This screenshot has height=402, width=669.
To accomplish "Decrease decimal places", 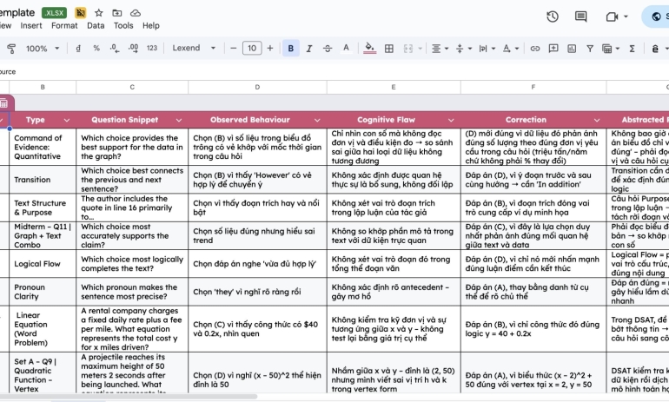I will point(115,48).
